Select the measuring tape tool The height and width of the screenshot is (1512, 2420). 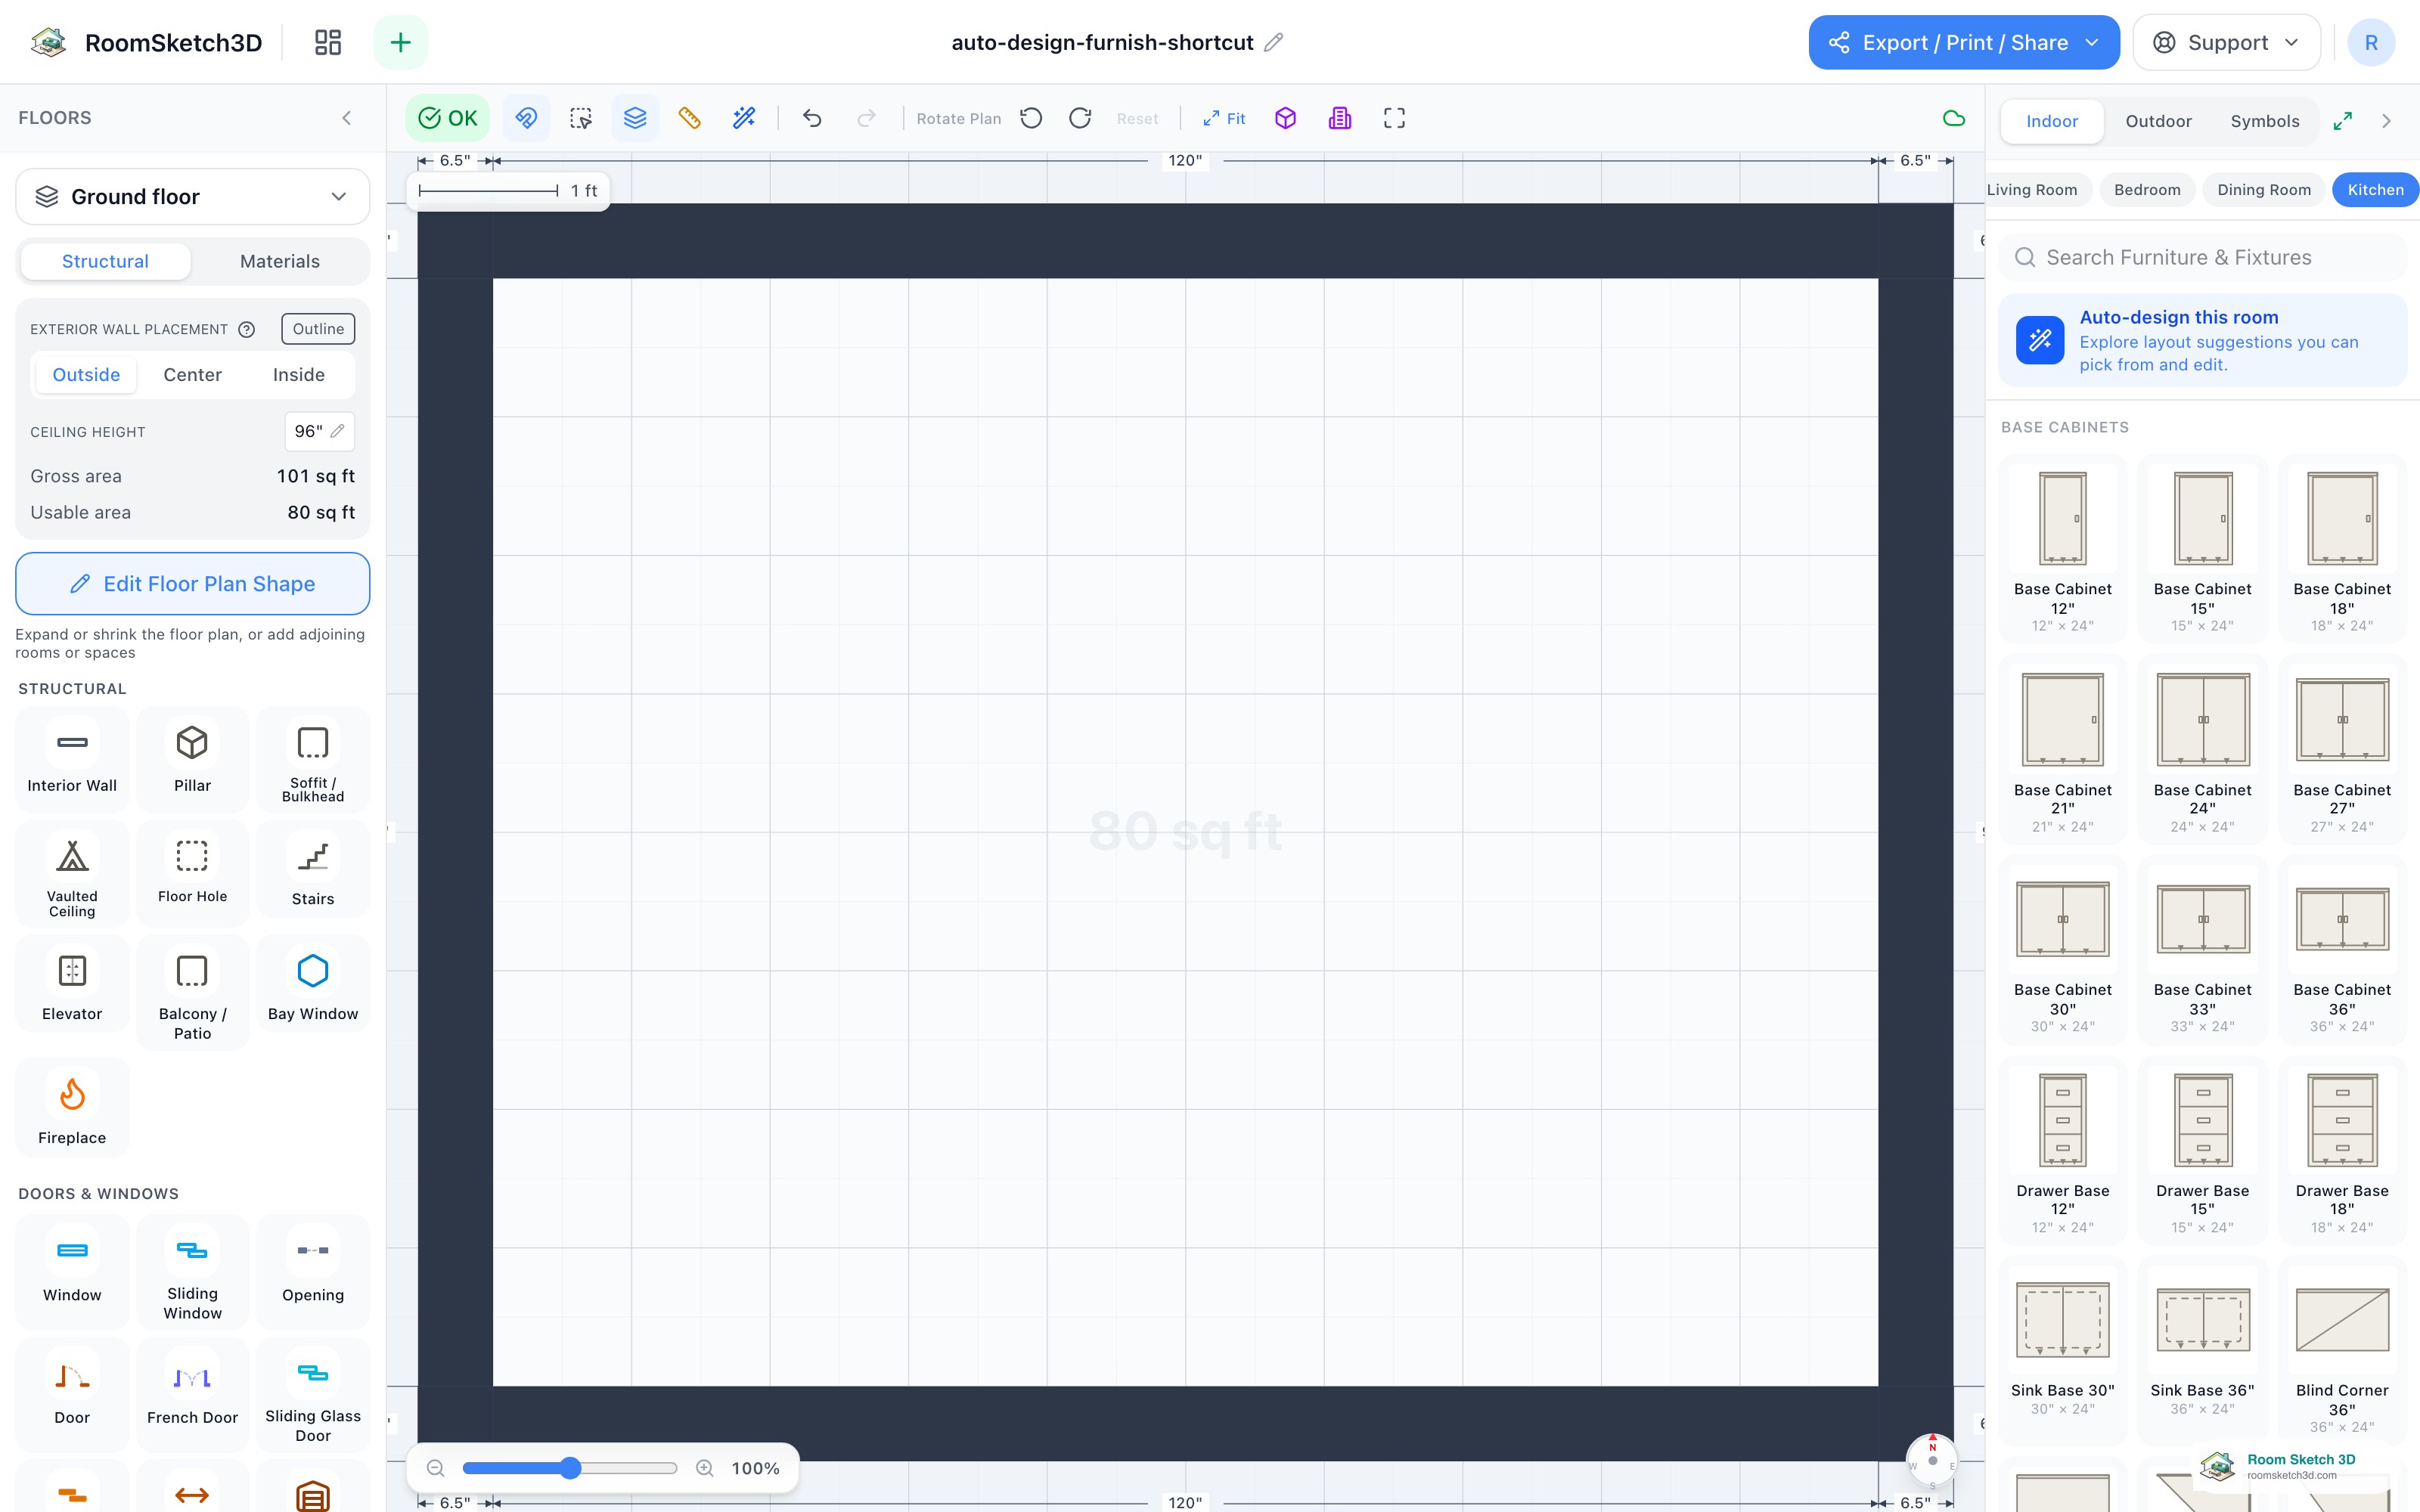tap(689, 118)
